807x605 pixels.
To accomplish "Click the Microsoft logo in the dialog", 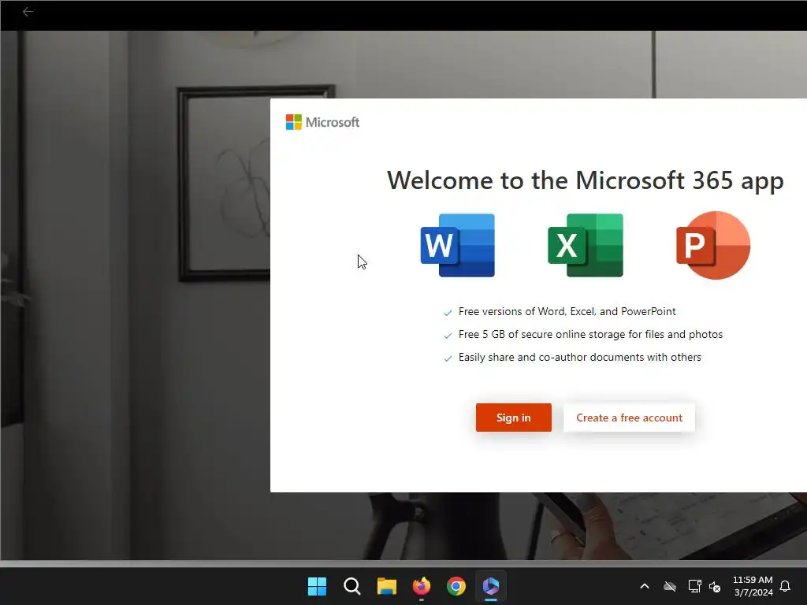I will [322, 122].
